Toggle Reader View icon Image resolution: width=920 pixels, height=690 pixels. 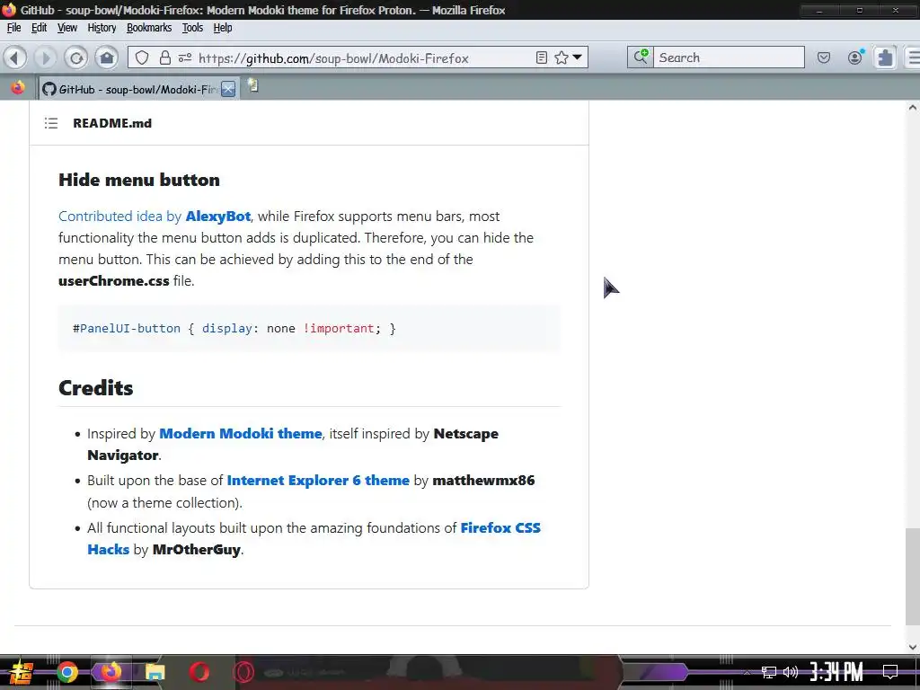542,57
